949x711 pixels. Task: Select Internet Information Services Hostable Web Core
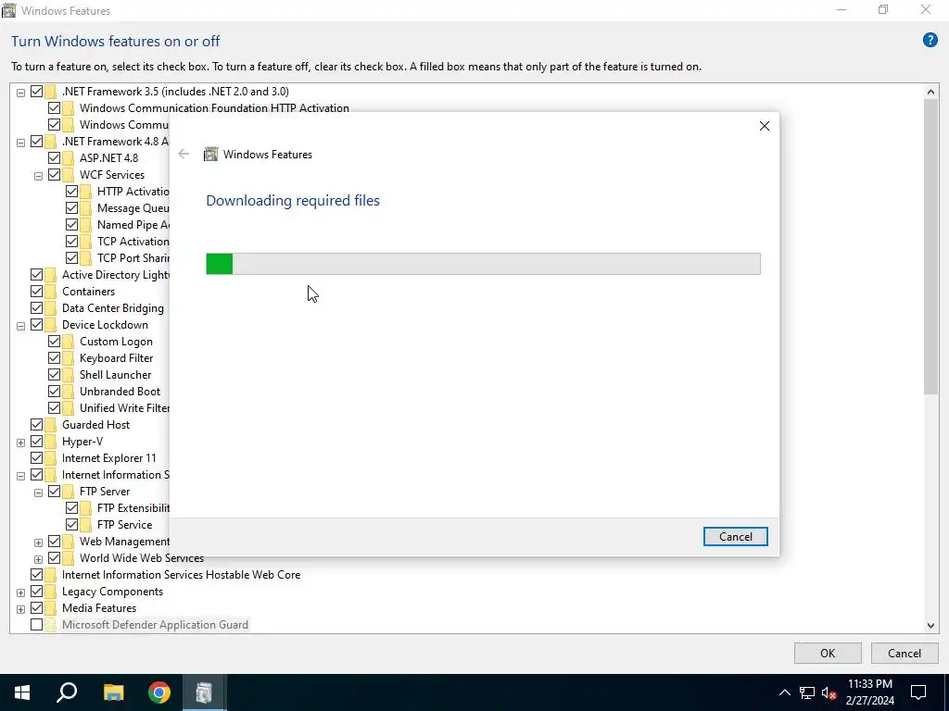click(x=181, y=575)
